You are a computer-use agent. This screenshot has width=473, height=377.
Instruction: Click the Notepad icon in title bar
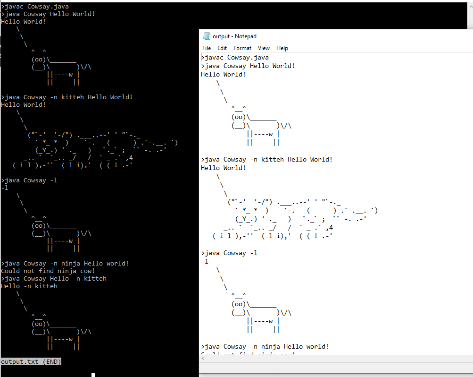coord(207,36)
